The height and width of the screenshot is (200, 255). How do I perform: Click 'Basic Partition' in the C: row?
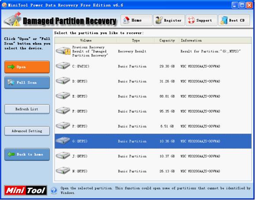point(132,66)
